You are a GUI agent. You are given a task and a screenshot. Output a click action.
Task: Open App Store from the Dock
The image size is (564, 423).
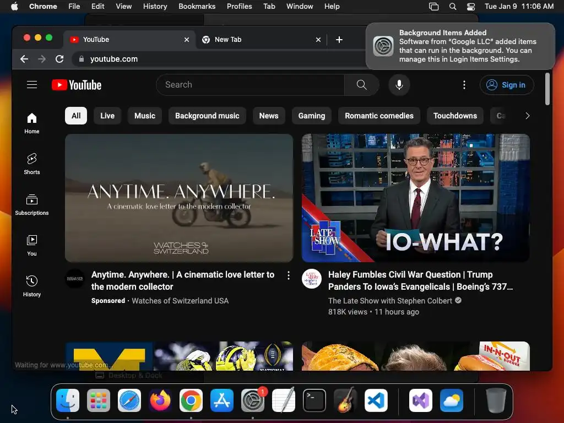click(222, 400)
